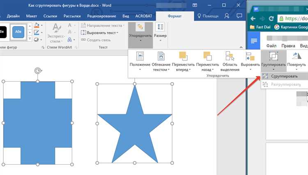Switch to the Рассылки tab
308x175 pixels.
click(x=72, y=16)
